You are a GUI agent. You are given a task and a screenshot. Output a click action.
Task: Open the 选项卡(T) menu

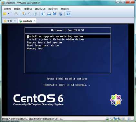click(53, 9)
